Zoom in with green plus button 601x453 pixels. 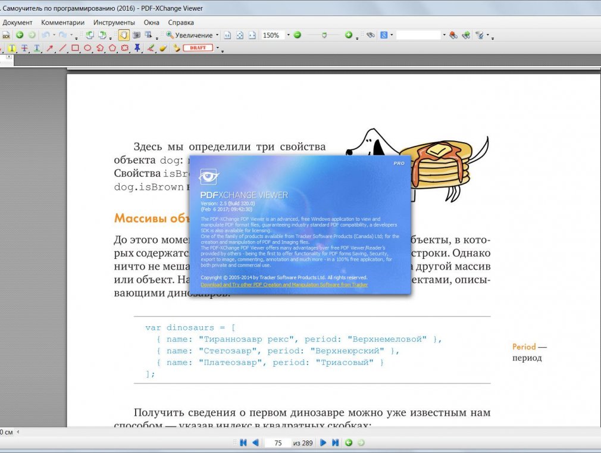[x=349, y=35]
